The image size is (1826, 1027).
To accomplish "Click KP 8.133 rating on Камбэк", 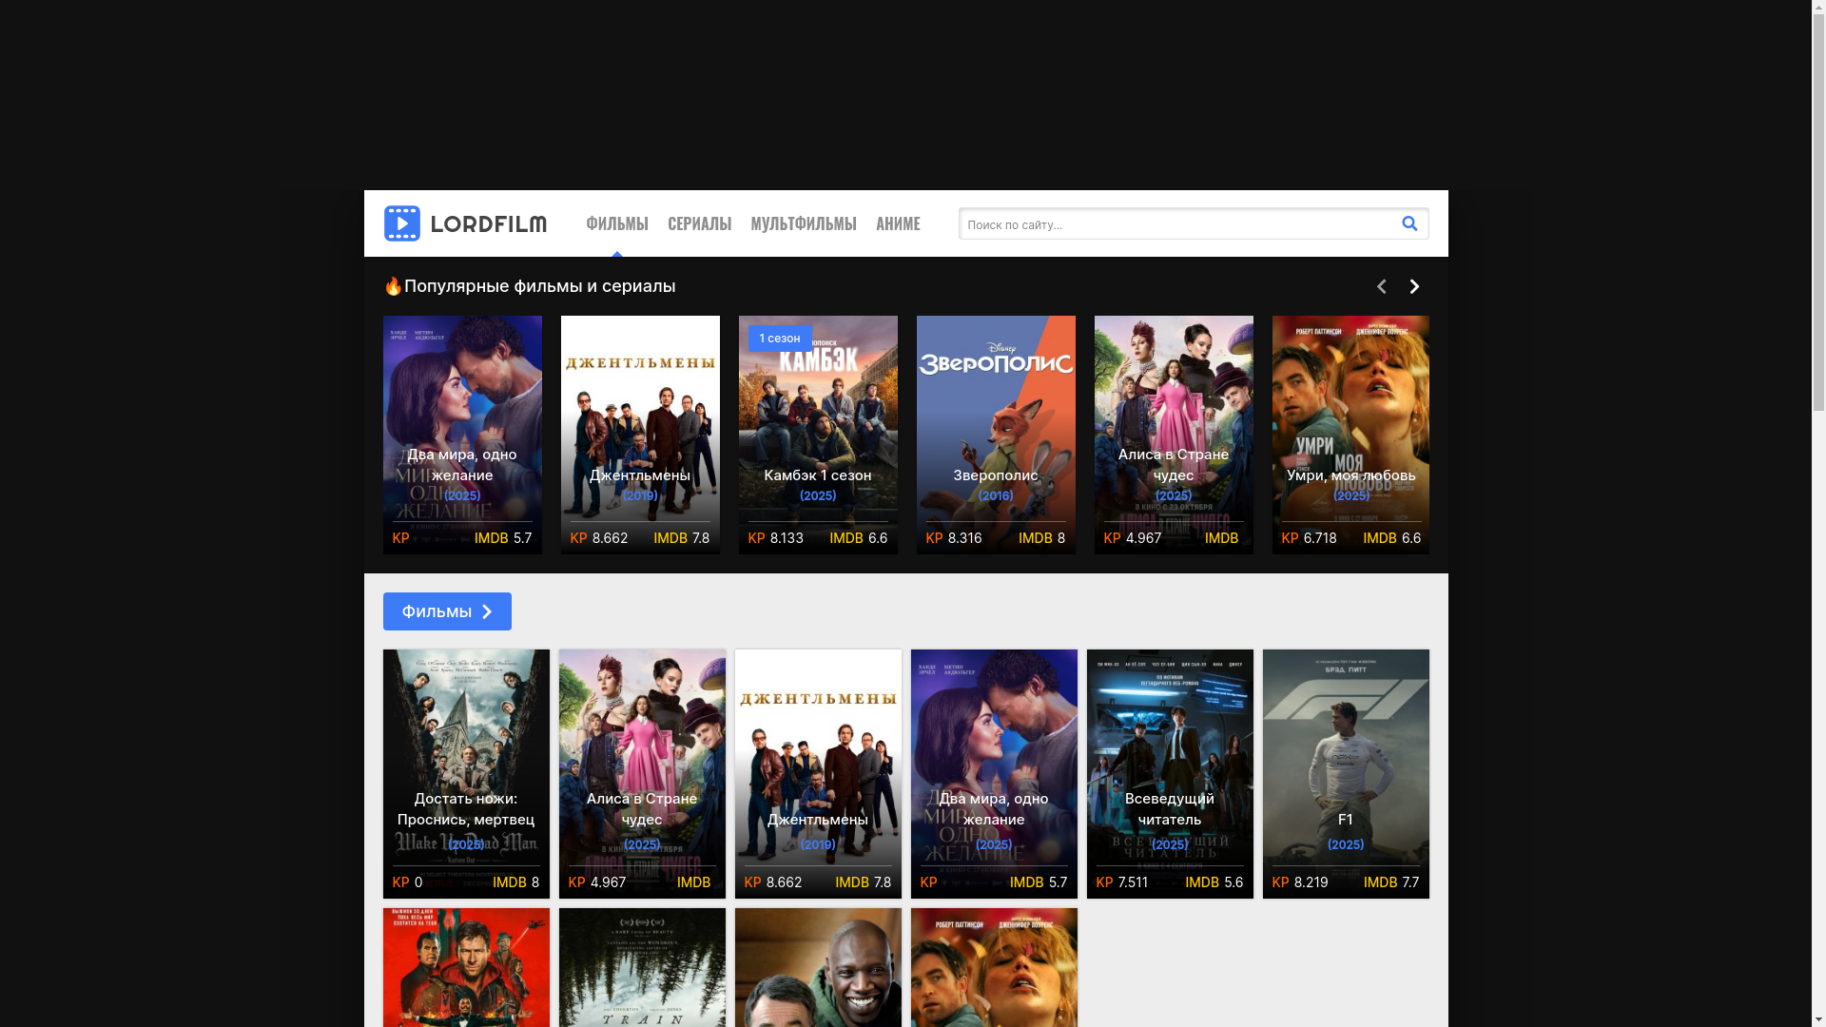I will click(x=776, y=538).
